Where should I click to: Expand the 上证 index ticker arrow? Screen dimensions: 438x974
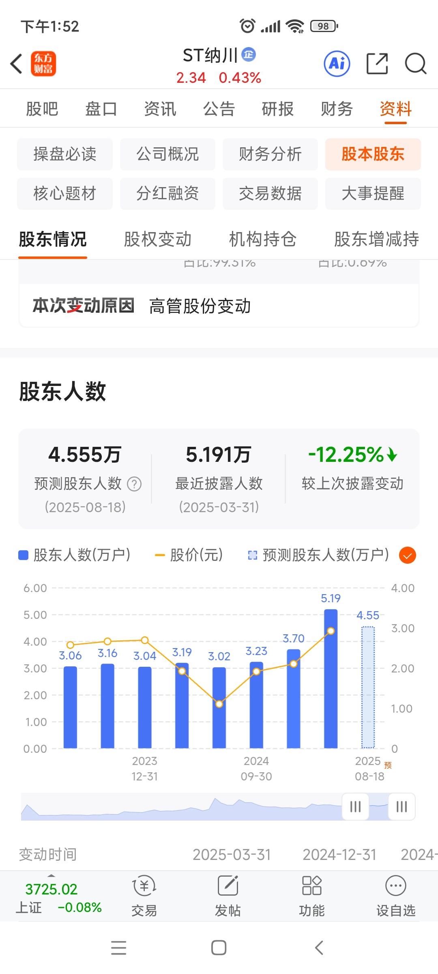[52, 876]
